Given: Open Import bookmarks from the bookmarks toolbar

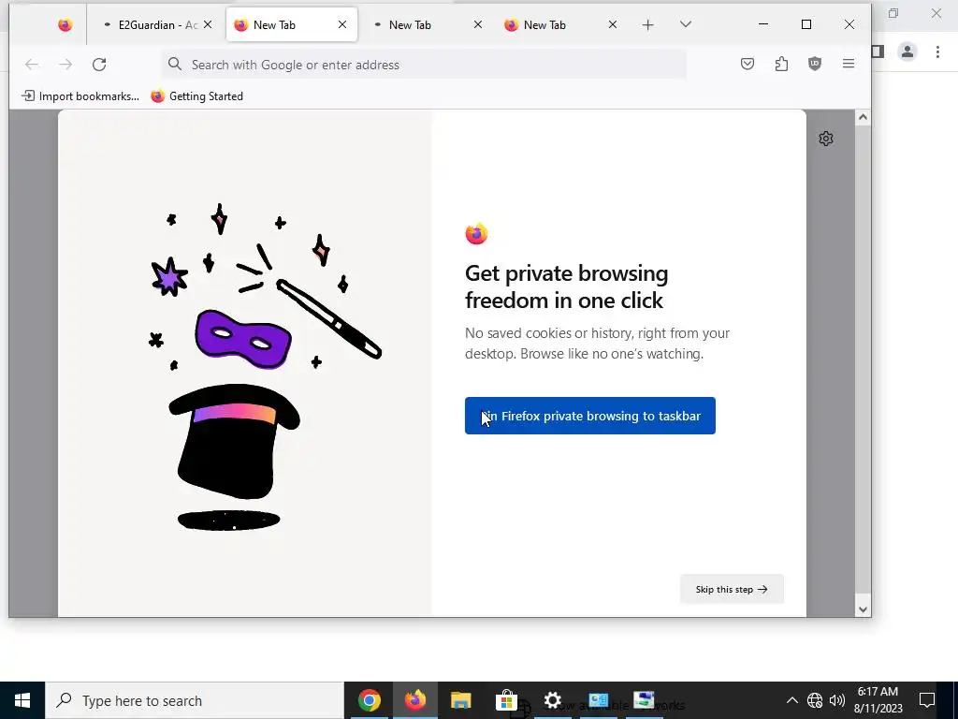Looking at the screenshot, I should pyautogui.click(x=80, y=96).
